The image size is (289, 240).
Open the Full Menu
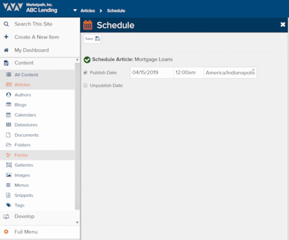click(26, 232)
